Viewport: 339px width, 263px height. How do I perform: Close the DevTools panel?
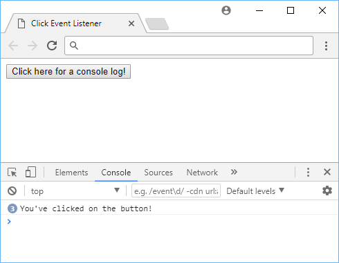point(327,172)
